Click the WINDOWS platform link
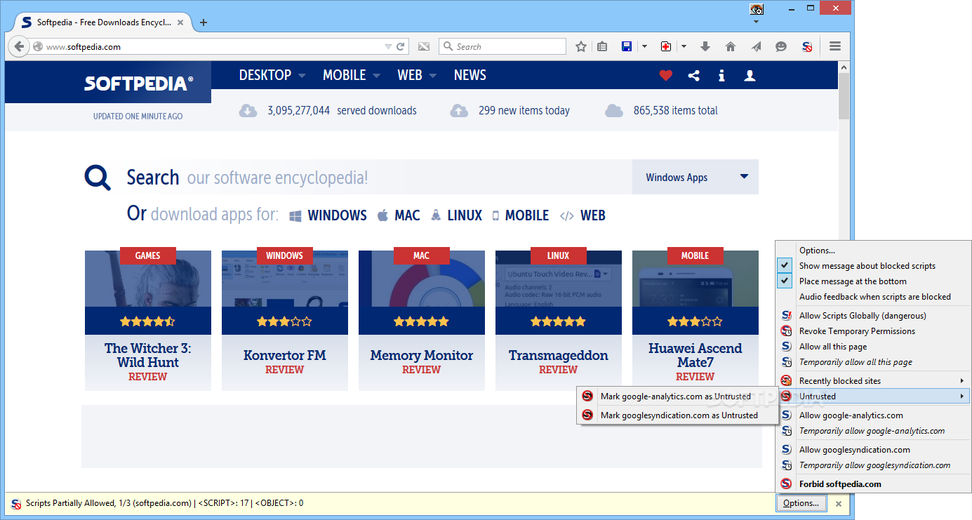Viewport: 972px width, 520px height. (328, 215)
